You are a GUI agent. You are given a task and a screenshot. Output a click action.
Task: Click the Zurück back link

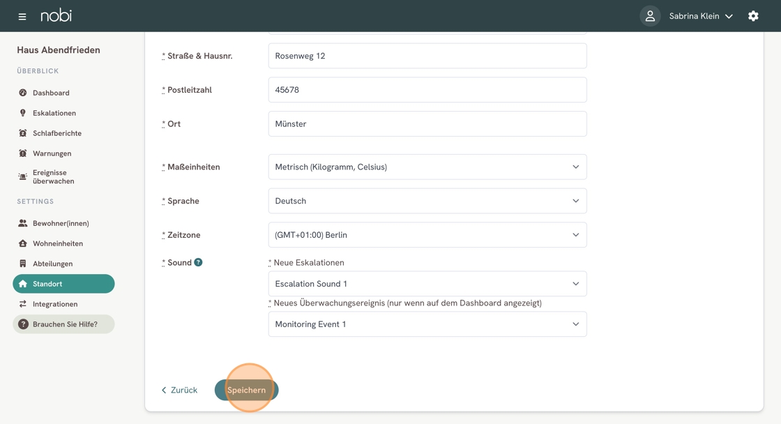coord(179,390)
